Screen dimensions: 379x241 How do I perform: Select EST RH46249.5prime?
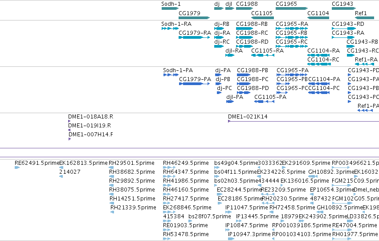pos(186,163)
